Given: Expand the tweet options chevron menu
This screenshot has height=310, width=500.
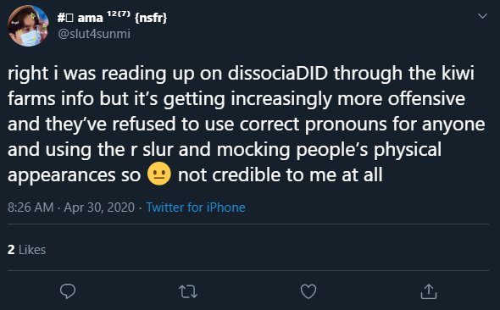Looking at the screenshot, I should [482, 15].
